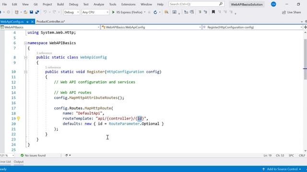This screenshot has width=307, height=172.
Task: Open the Project menu
Action: click(47, 4)
